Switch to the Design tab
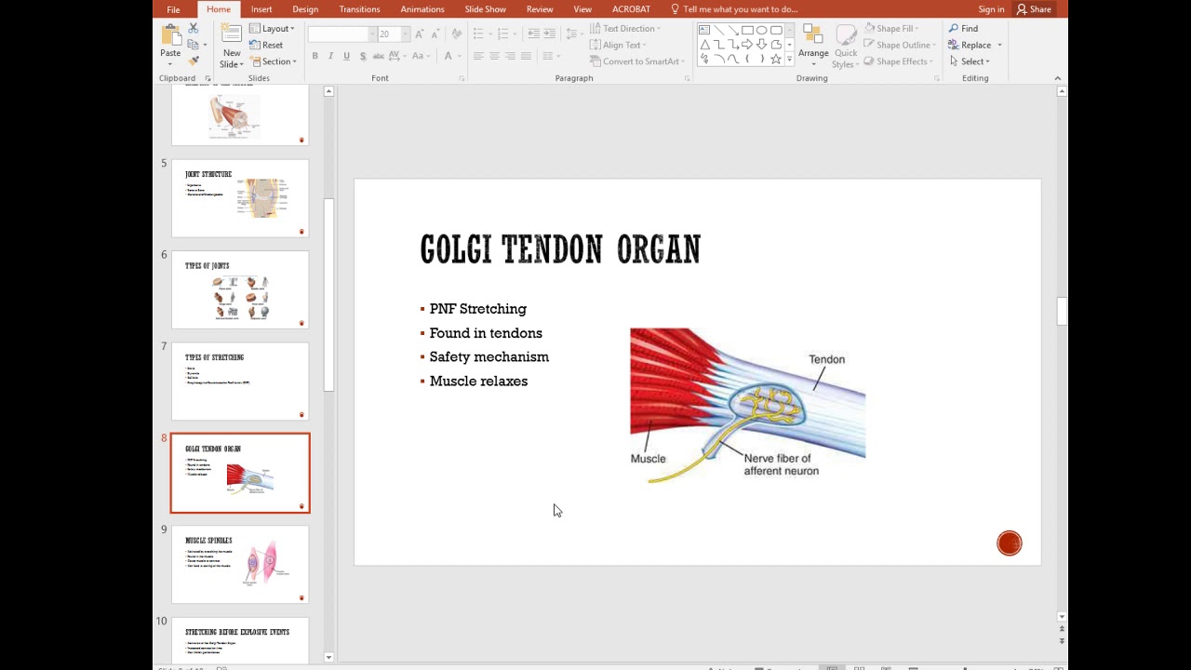This screenshot has width=1191, height=670. pos(305,9)
